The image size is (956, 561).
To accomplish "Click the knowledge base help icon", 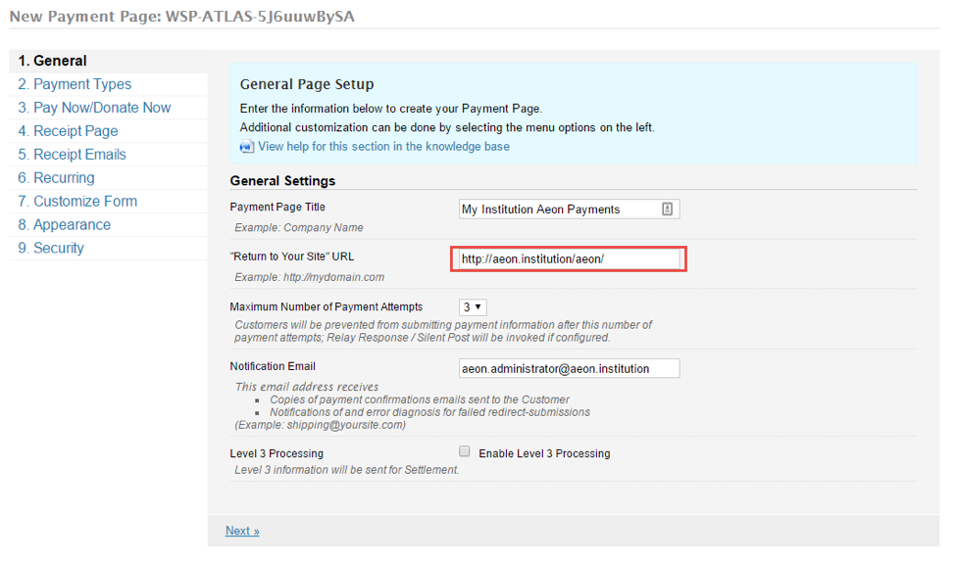I will 246,147.
